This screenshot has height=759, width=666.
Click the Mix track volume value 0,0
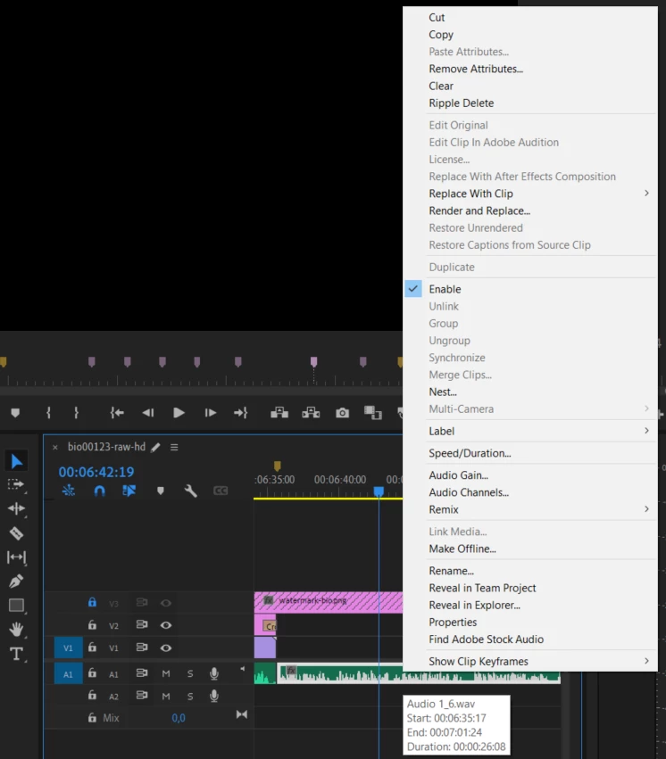[x=179, y=718]
